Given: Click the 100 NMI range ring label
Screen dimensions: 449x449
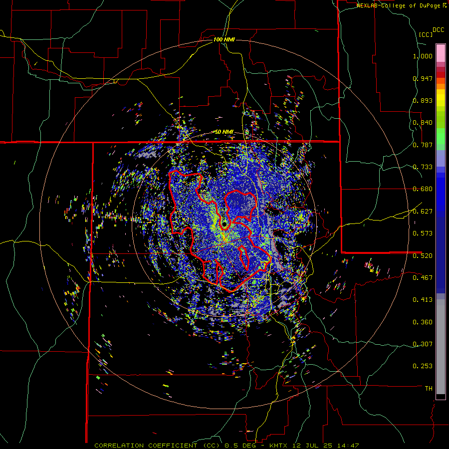Looking at the screenshot, I should pyautogui.click(x=224, y=39).
